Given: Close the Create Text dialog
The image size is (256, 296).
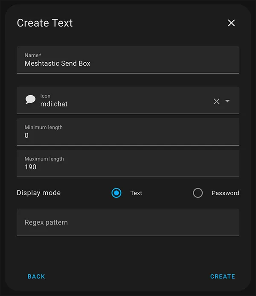Looking at the screenshot, I should coord(231,23).
